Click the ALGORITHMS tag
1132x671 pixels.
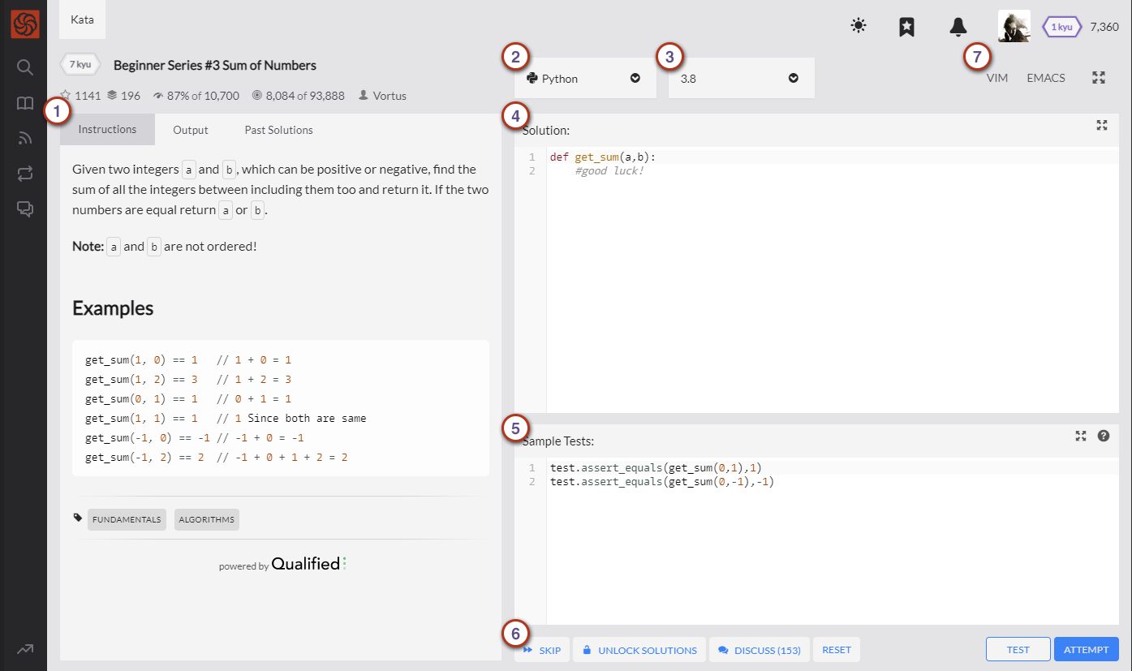[207, 520]
